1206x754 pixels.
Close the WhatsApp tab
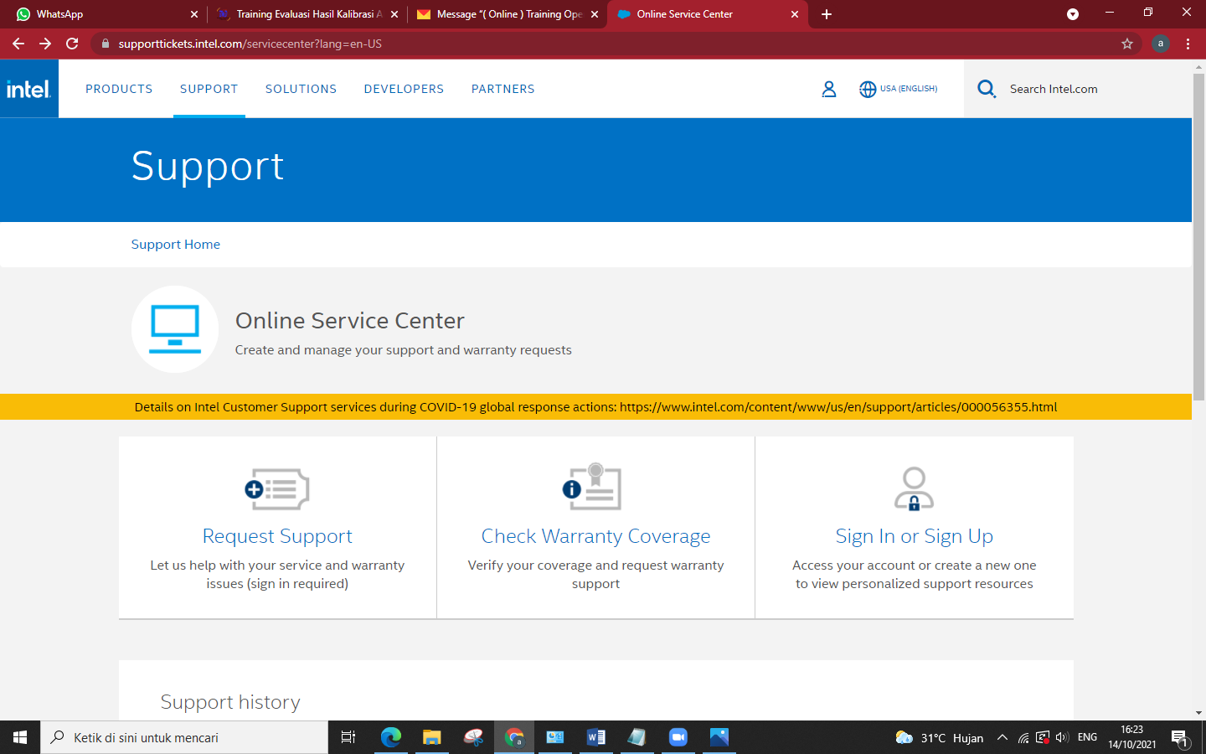194,14
